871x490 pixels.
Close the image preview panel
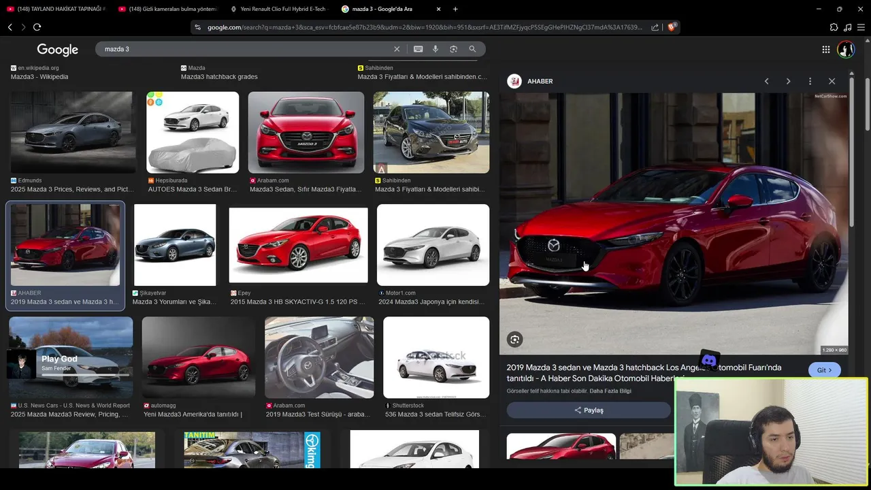[832, 81]
